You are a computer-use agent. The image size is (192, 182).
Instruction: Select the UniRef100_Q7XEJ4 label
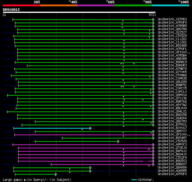click(x=172, y=148)
